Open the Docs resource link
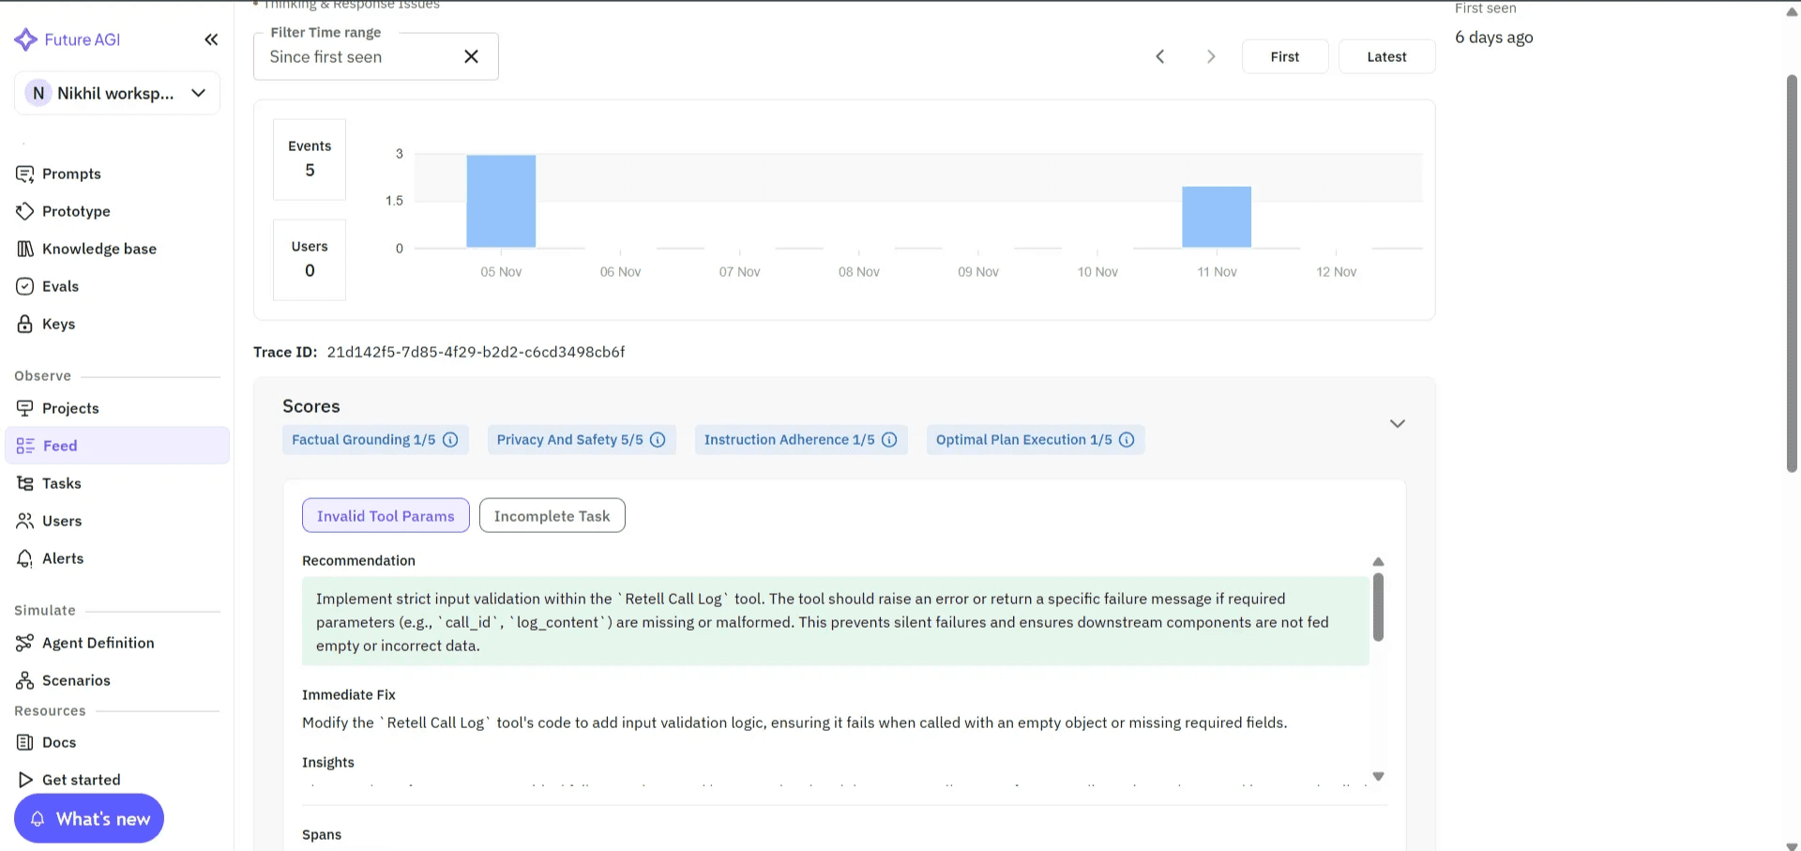This screenshot has width=1801, height=851. 59,742
